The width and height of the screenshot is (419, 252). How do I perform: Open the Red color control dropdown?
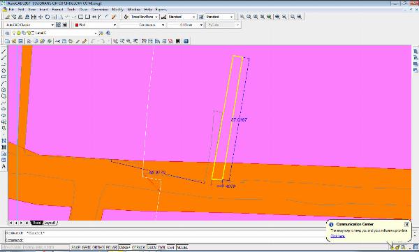pos(96,25)
